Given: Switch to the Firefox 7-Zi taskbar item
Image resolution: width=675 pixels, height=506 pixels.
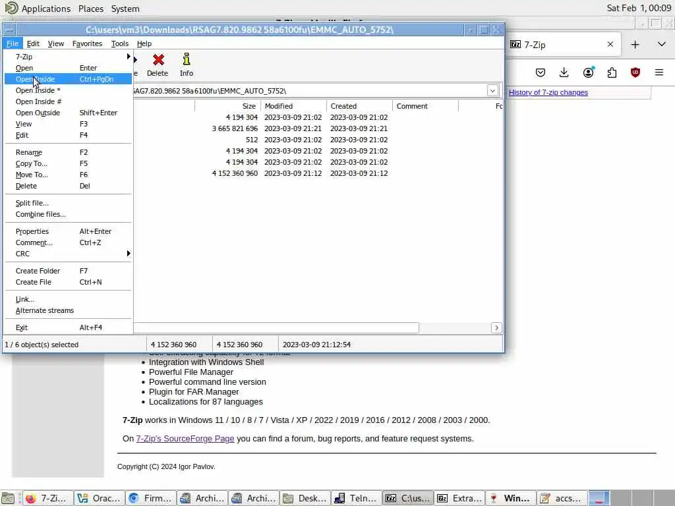Looking at the screenshot, I should coord(47,498).
